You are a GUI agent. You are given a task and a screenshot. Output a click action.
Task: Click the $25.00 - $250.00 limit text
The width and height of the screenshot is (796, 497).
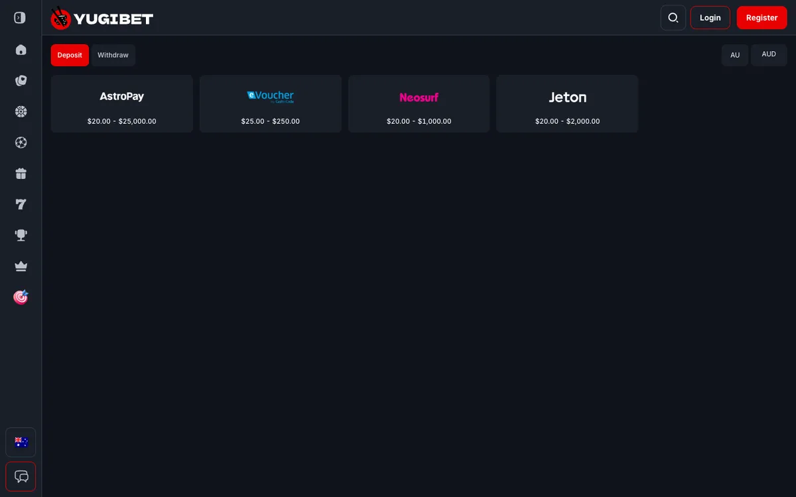click(x=271, y=121)
